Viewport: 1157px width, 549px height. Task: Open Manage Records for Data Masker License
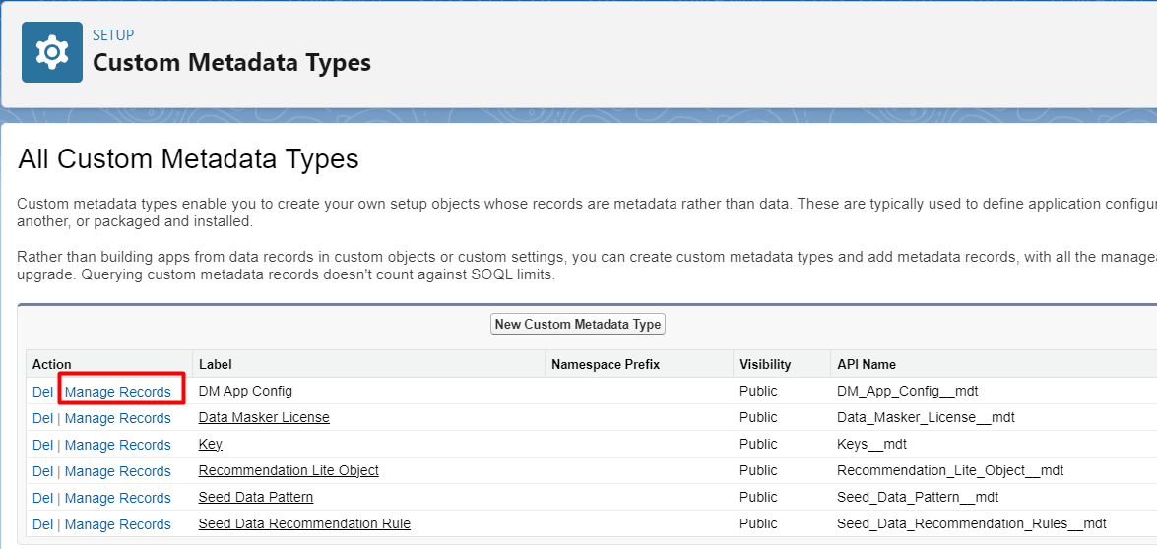coord(118,418)
